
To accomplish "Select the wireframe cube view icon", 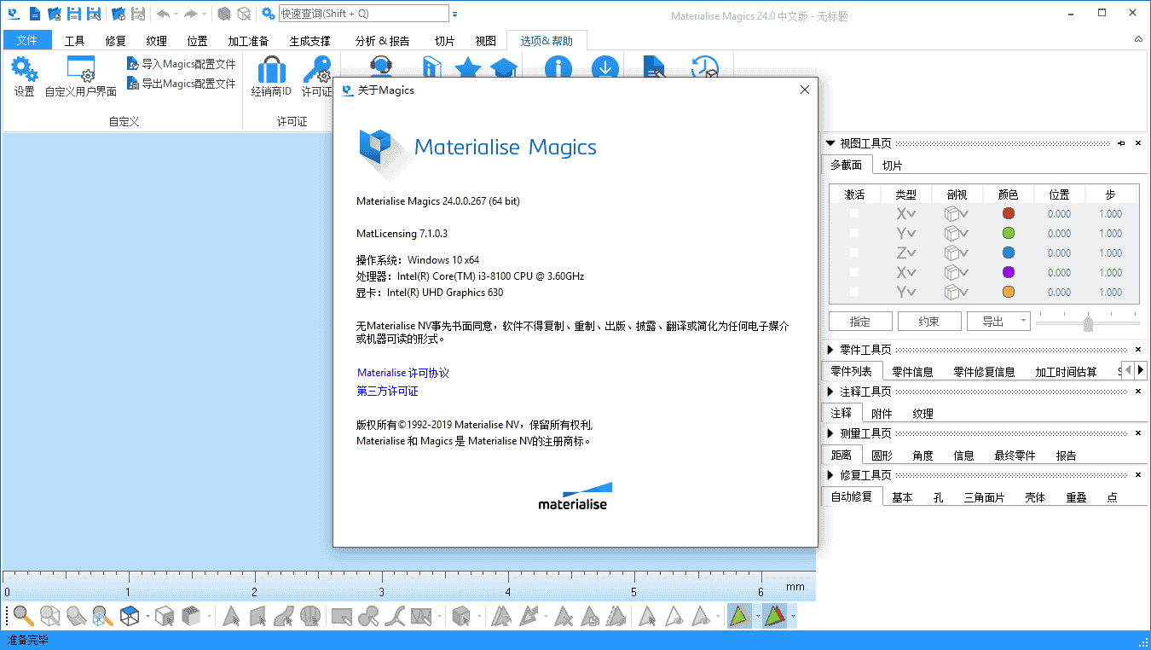I will coord(130,616).
